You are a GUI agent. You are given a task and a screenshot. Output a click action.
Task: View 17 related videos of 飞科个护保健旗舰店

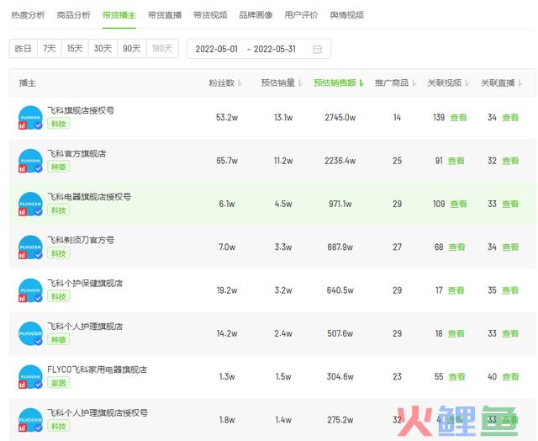pyautogui.click(x=456, y=290)
